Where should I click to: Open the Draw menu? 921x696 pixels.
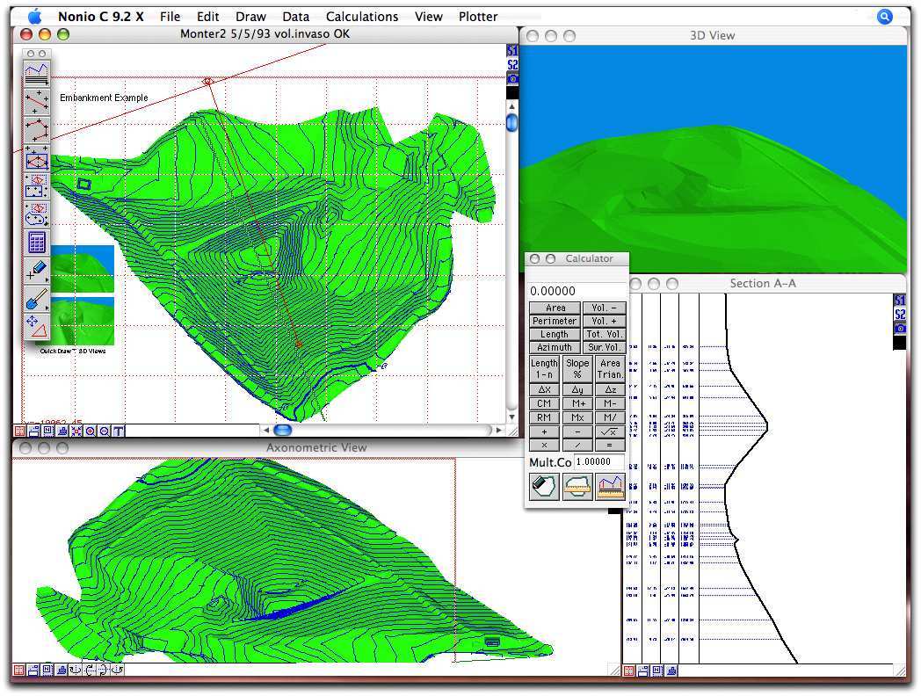(250, 17)
